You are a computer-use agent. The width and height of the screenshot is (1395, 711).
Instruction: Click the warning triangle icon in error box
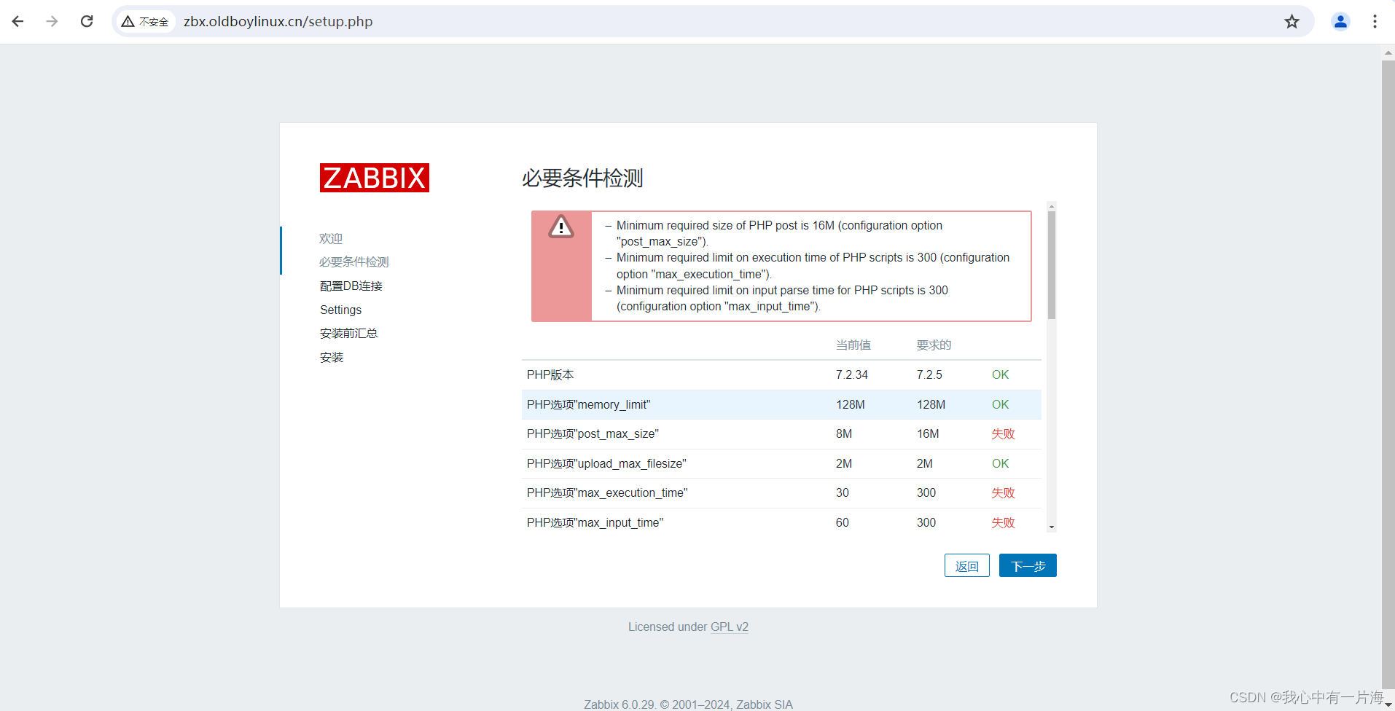[561, 227]
